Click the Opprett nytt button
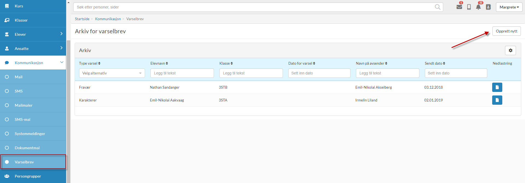The height and width of the screenshot is (183, 525). (506, 31)
